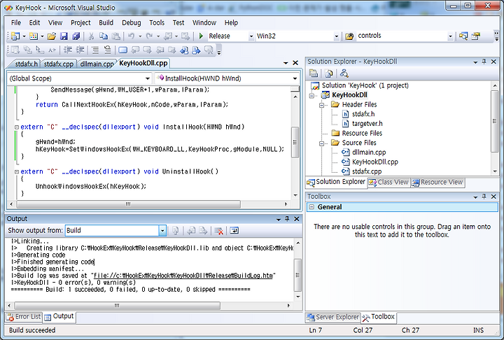This screenshot has width=504, height=340.
Task: Click the Increase Line Indent icon
Action: click(80, 50)
